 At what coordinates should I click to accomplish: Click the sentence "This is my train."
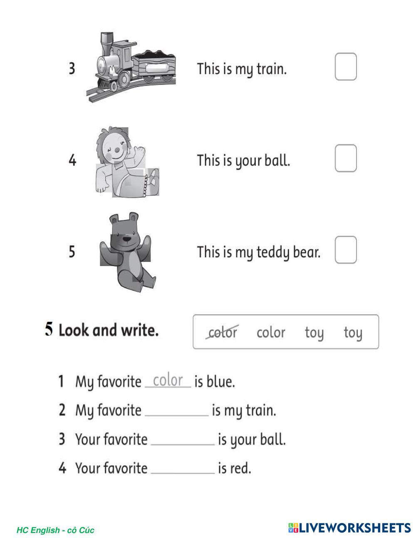(242, 69)
